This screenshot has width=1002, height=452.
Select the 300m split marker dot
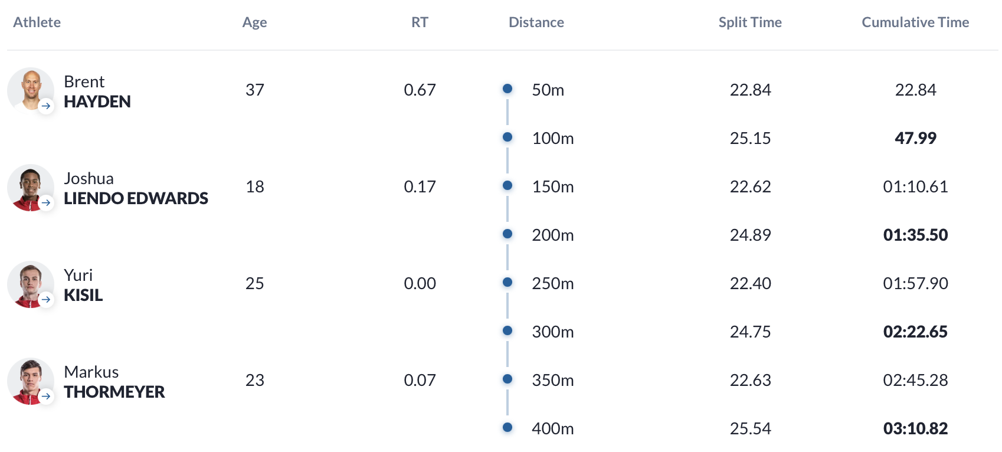click(507, 331)
